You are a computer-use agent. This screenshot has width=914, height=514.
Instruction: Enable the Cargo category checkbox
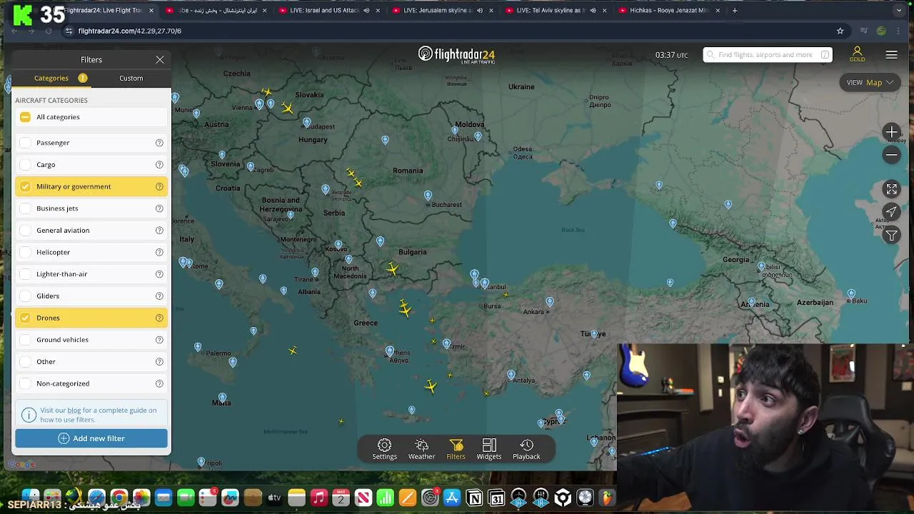[25, 165]
